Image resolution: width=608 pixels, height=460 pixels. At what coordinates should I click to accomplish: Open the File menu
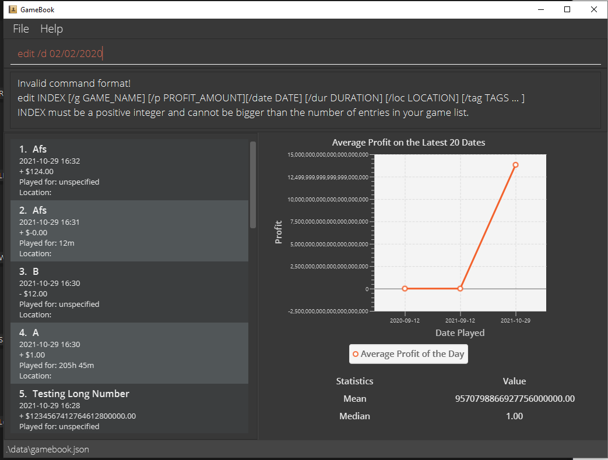(x=21, y=29)
